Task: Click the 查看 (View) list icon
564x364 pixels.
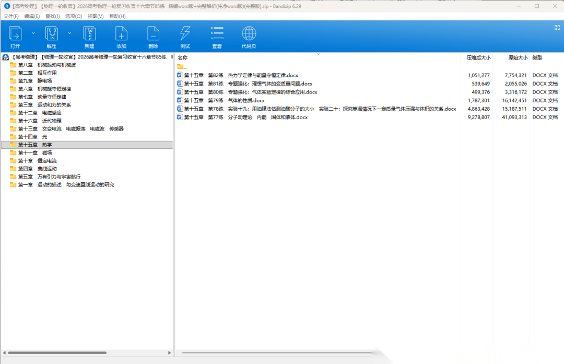Action: point(217,34)
